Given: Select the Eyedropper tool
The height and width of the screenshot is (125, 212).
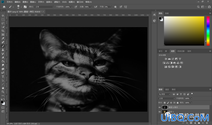Looking at the screenshot, I should [x=3, y=38].
